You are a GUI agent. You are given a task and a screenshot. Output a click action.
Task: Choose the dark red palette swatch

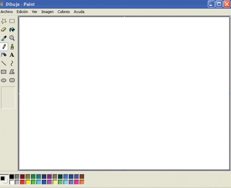pyautogui.click(x=23, y=177)
